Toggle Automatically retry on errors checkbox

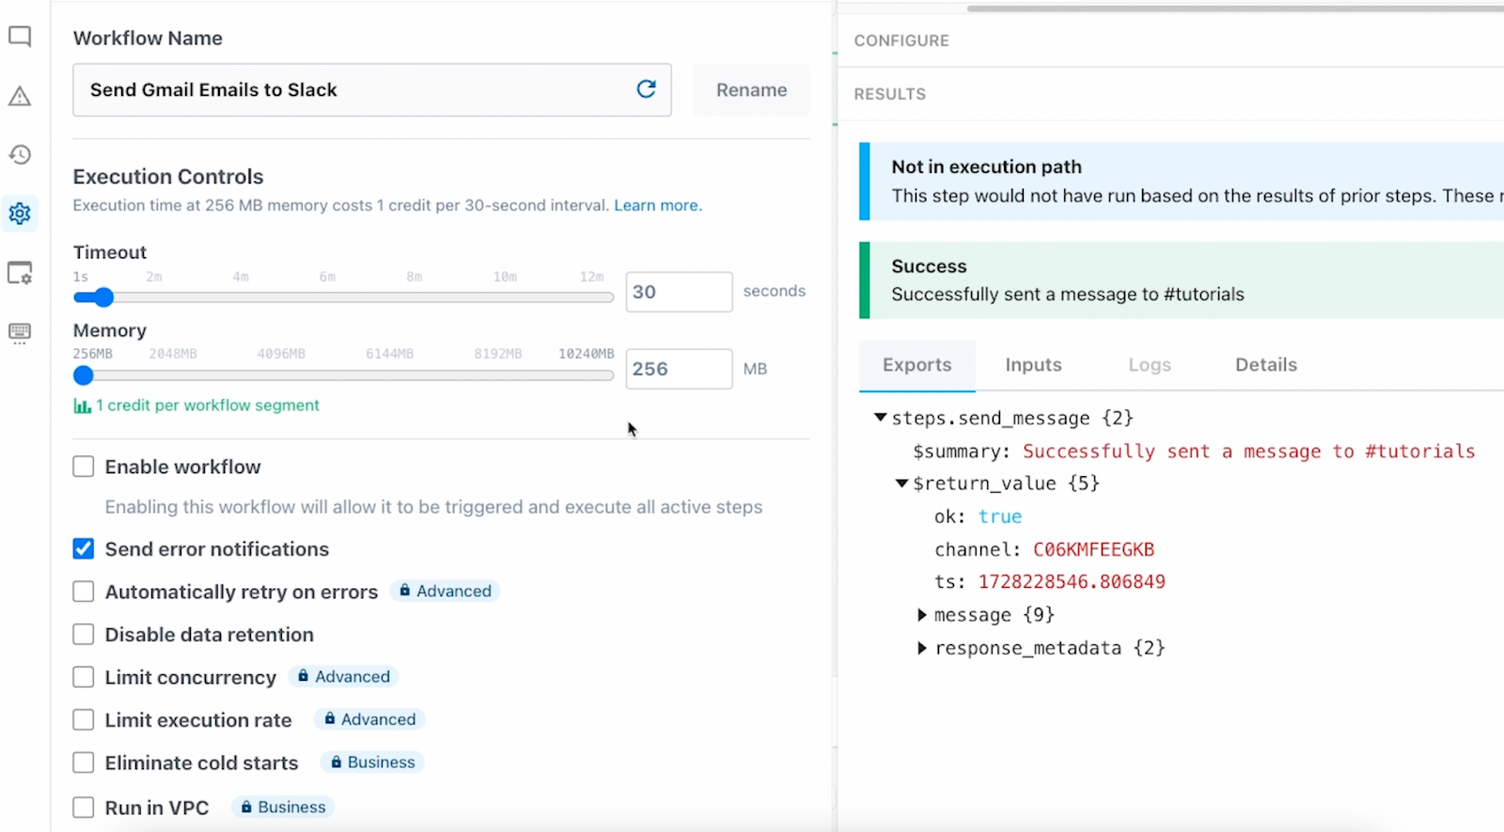[x=84, y=592]
